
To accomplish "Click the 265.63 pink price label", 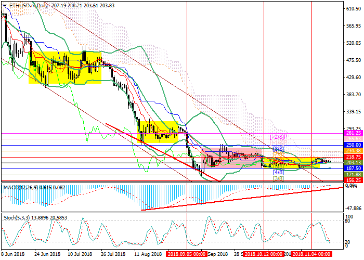I will coord(353,139).
